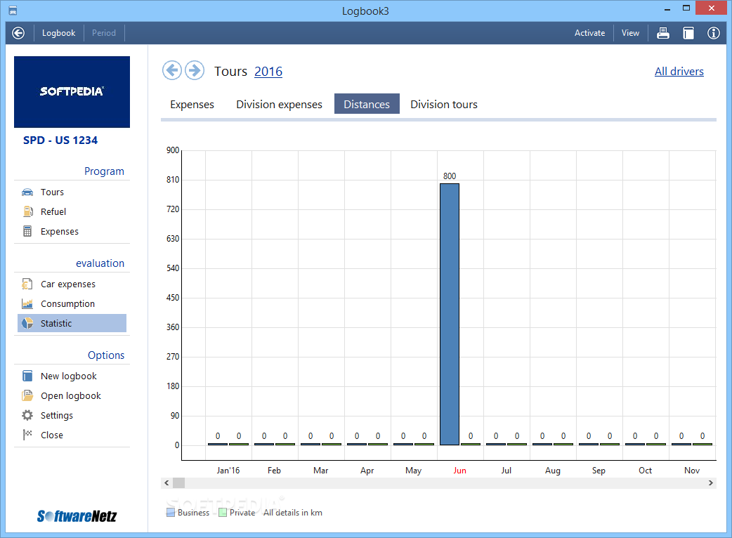Click the Jan'16 axis label
Viewport: 732px width, 538px height.
coord(228,471)
